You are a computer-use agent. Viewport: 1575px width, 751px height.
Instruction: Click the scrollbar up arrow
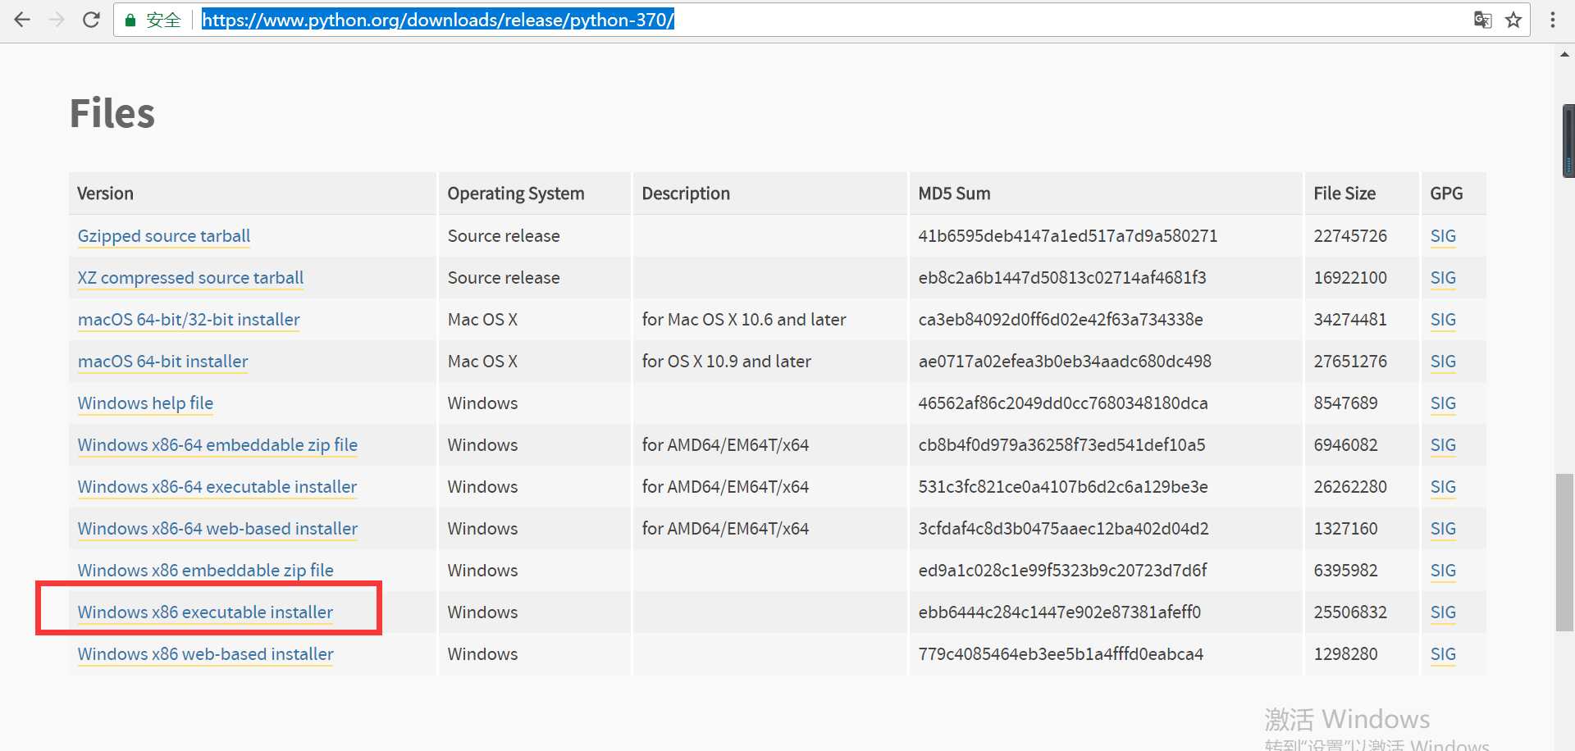(1564, 54)
